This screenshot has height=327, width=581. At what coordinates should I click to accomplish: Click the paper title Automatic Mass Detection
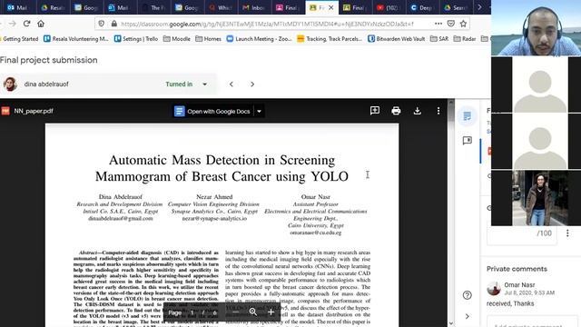[222, 168]
